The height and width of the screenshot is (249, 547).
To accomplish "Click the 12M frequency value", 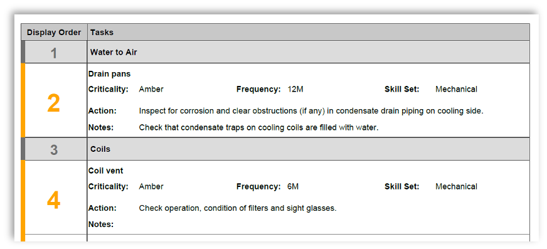I will point(295,89).
